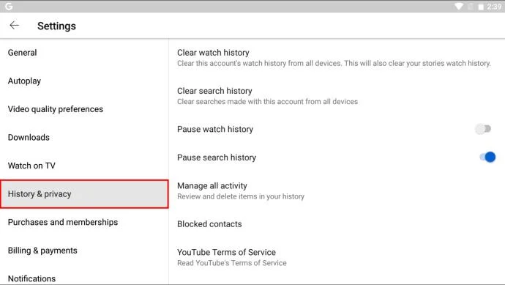Tap 'Read YouTube's Terms of Service' subtitle
505x285 pixels.
pos(231,263)
